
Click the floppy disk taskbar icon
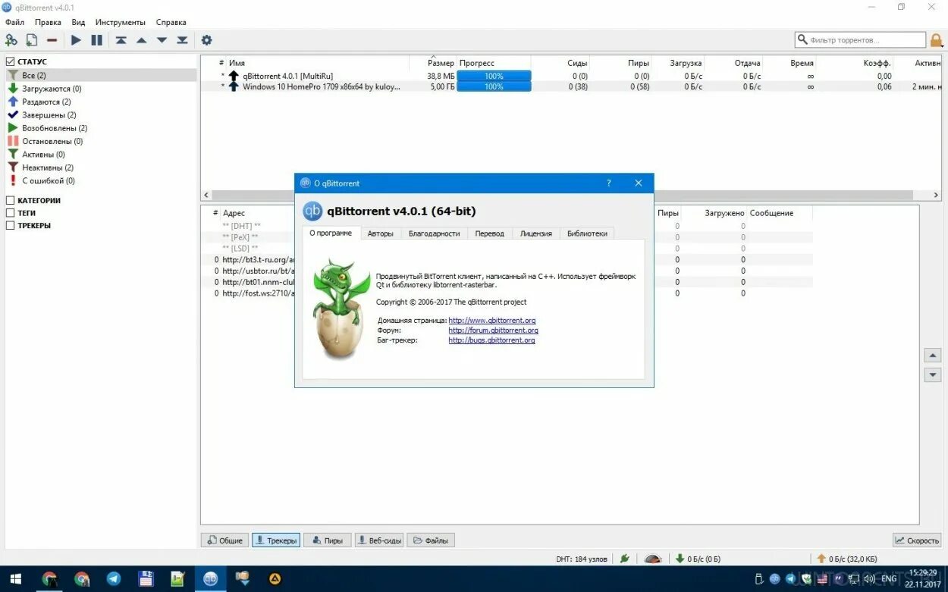(x=146, y=578)
